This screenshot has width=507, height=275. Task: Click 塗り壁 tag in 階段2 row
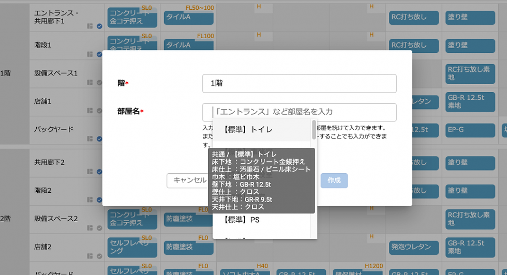[x=470, y=191]
